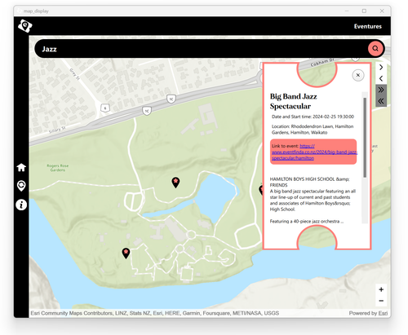Click HAMILTON BOYS HIGH SCHOOL description text

pyautogui.click(x=309, y=182)
